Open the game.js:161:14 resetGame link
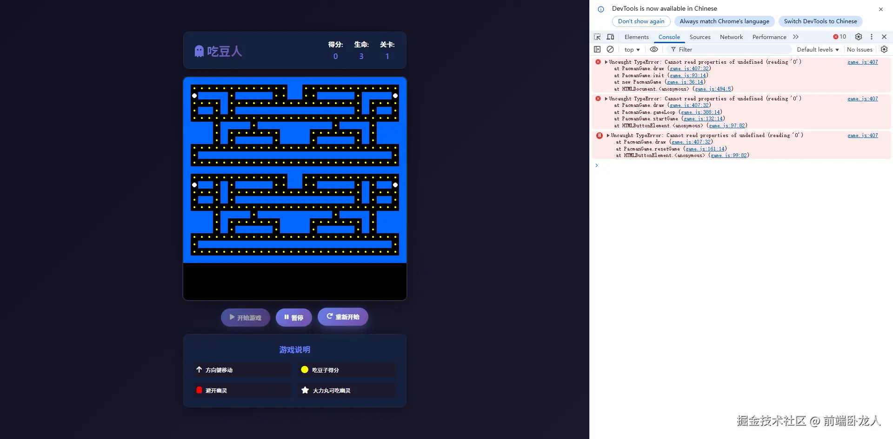 pos(705,149)
